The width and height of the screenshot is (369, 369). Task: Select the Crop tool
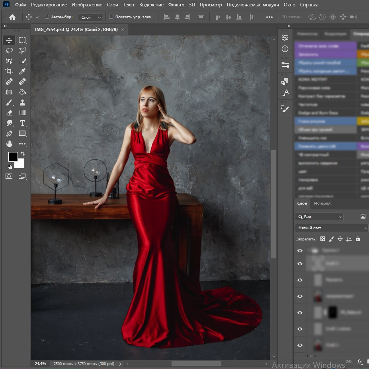click(x=9, y=71)
